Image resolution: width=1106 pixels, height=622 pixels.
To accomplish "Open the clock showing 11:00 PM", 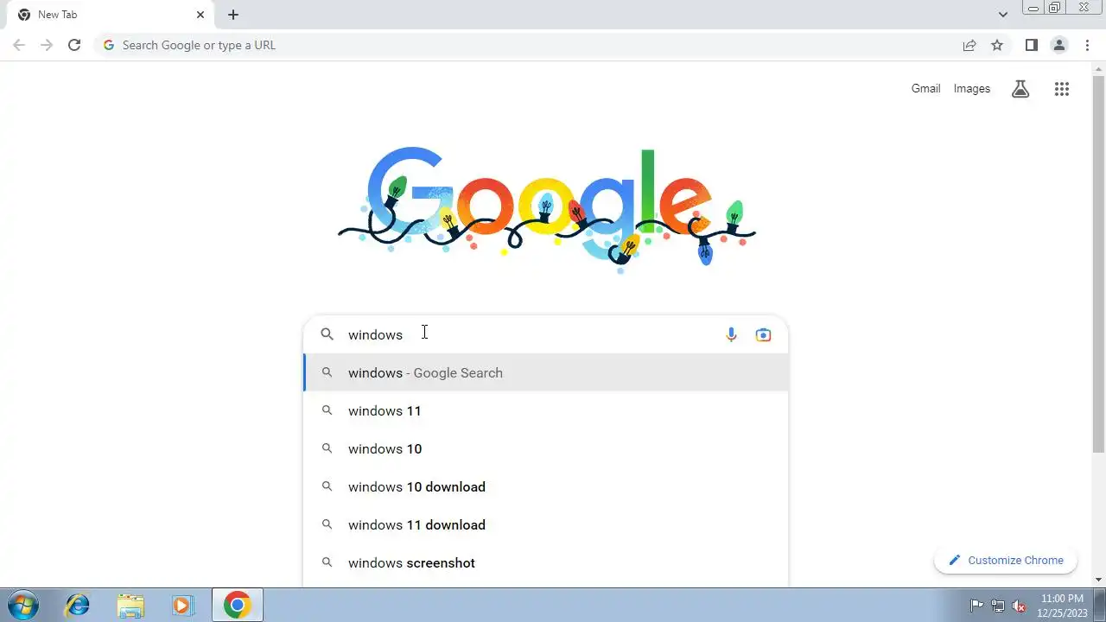I will point(1062,605).
